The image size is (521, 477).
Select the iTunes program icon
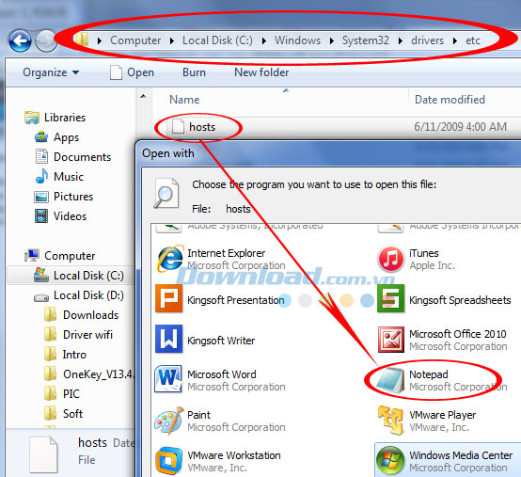(x=390, y=259)
